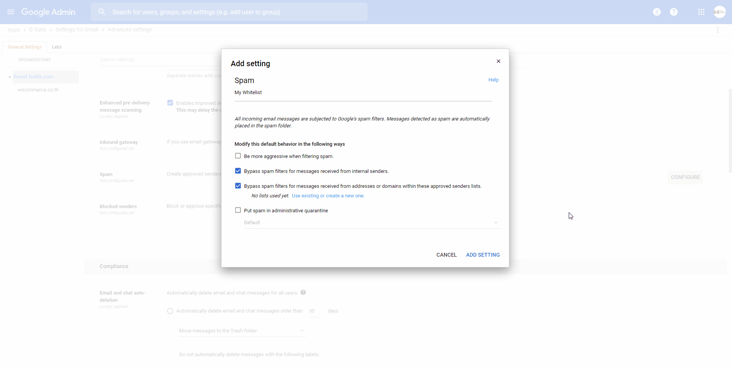Image resolution: width=732 pixels, height=368 pixels.
Task: Open the main hamburger menu
Action: pyautogui.click(x=11, y=12)
